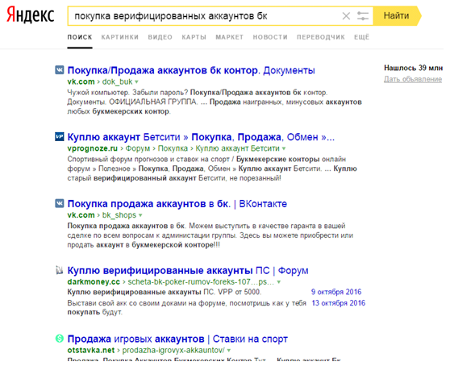Open advanced search settings sliders icon
Viewport: 475px width, 391px height.
363,16
